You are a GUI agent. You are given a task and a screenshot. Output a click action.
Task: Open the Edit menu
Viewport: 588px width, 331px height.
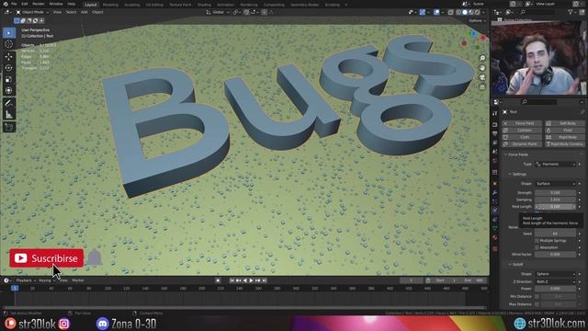tap(25, 4)
